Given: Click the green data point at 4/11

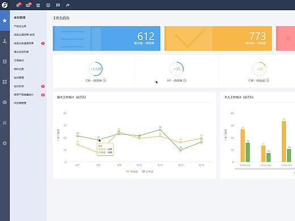Looking at the screenshot, I should pos(160,130).
